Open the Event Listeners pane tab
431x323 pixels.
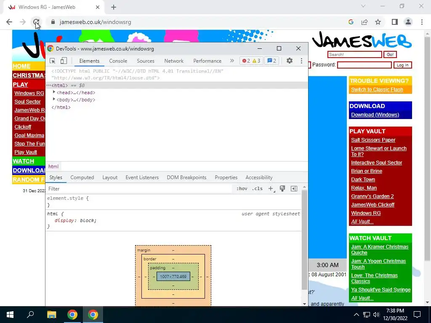[x=142, y=177]
